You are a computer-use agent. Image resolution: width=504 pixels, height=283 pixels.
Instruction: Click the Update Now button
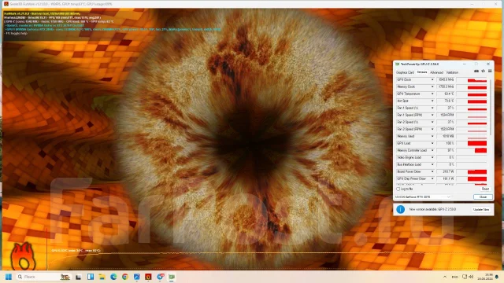click(481, 210)
